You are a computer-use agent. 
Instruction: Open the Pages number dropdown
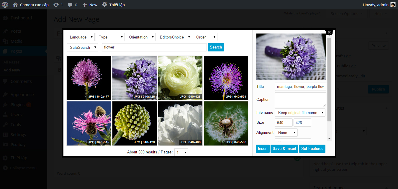[181, 152]
